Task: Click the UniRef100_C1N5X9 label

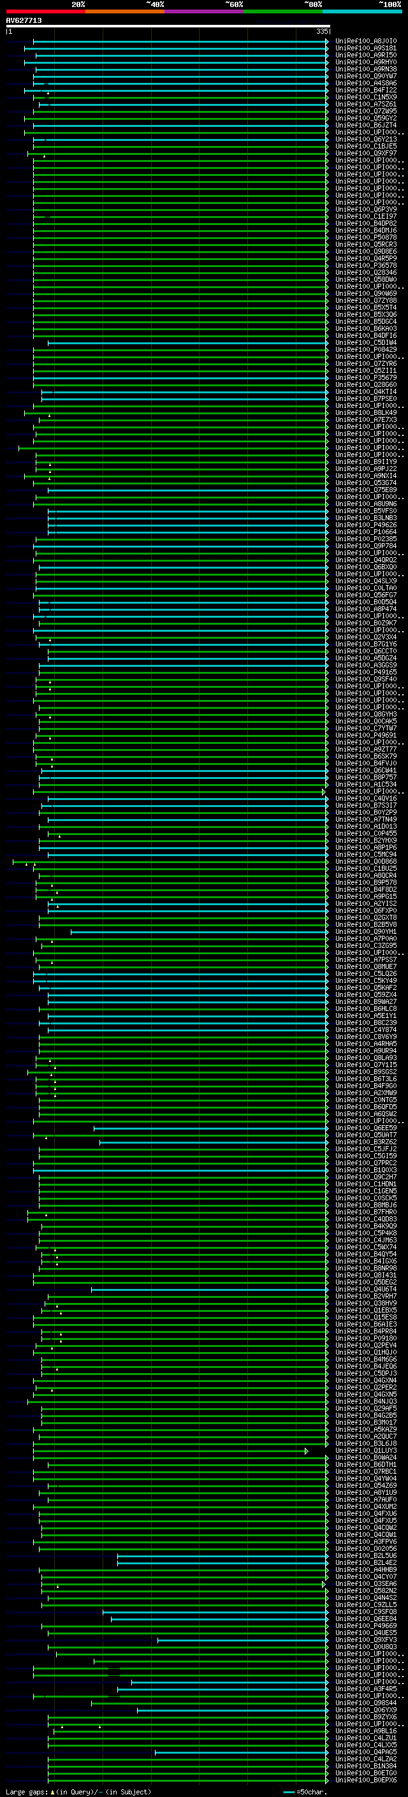Action: 365,97
